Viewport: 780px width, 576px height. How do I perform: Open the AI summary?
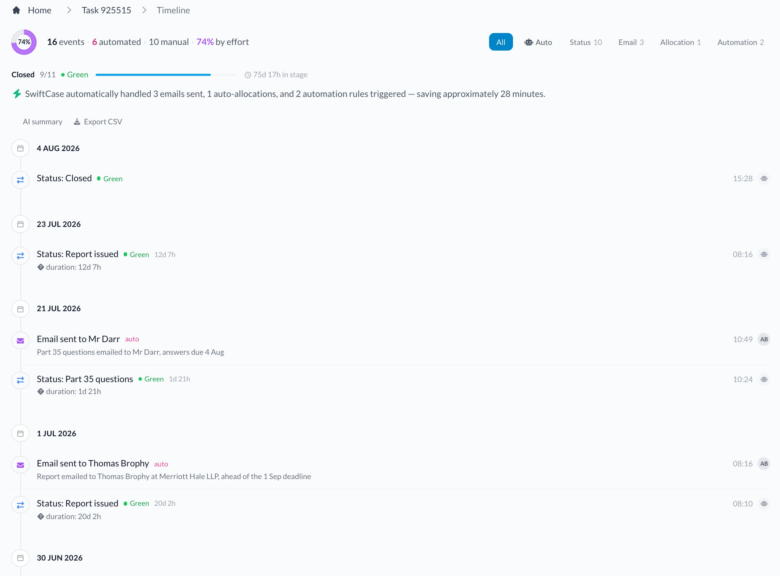(43, 122)
